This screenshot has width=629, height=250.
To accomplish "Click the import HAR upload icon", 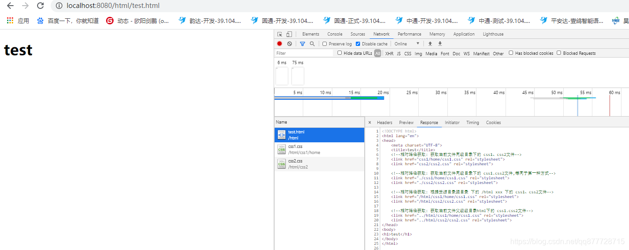I will click(x=430, y=44).
